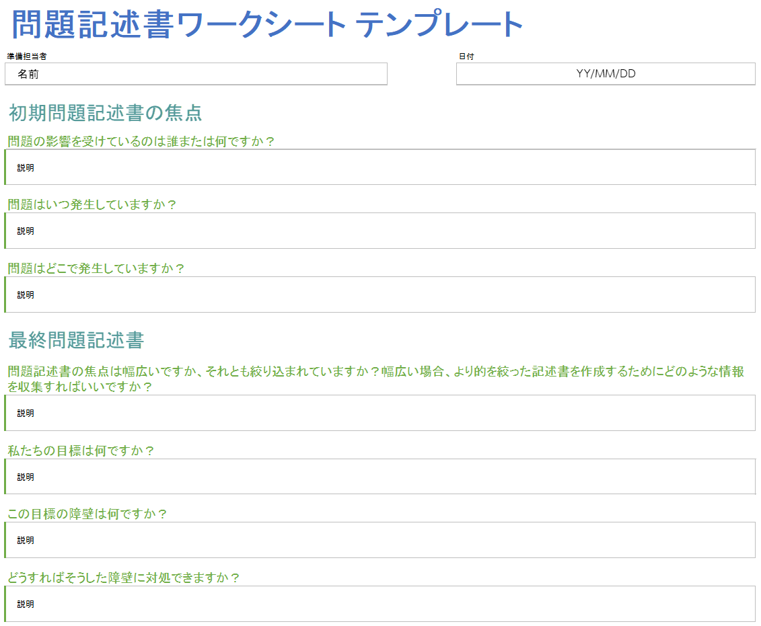Click the 説明 box under the where-does-it-occur question

point(380,294)
